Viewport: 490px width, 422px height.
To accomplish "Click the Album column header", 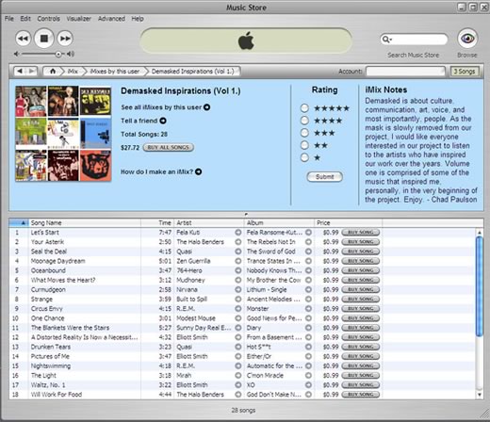I will coord(279,223).
